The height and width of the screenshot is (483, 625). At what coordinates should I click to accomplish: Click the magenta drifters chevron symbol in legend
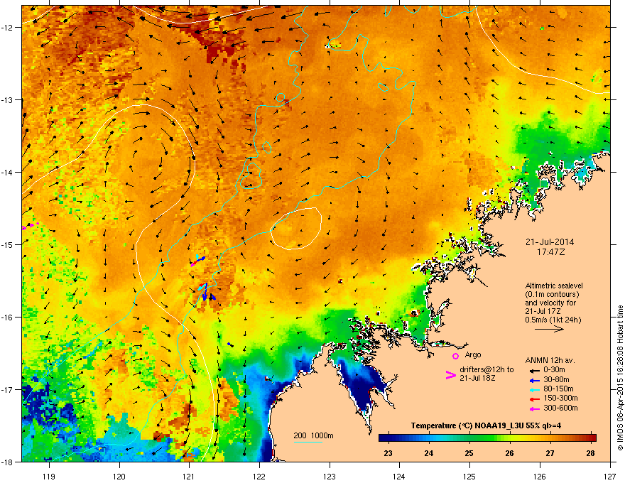(x=451, y=375)
